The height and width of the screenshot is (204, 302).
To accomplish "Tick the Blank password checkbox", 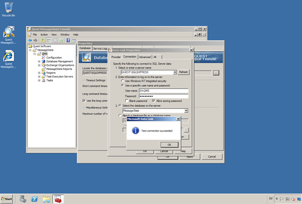I will 127,101.
